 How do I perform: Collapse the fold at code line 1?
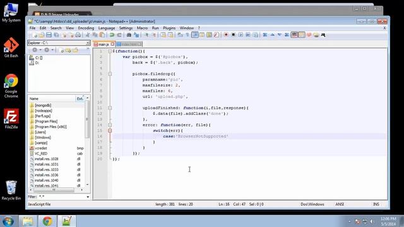click(x=110, y=51)
